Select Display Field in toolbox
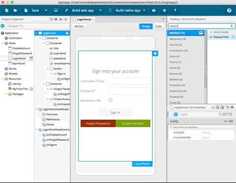Image resolution: width=236 pixels, height=183 pixels. [221, 37]
